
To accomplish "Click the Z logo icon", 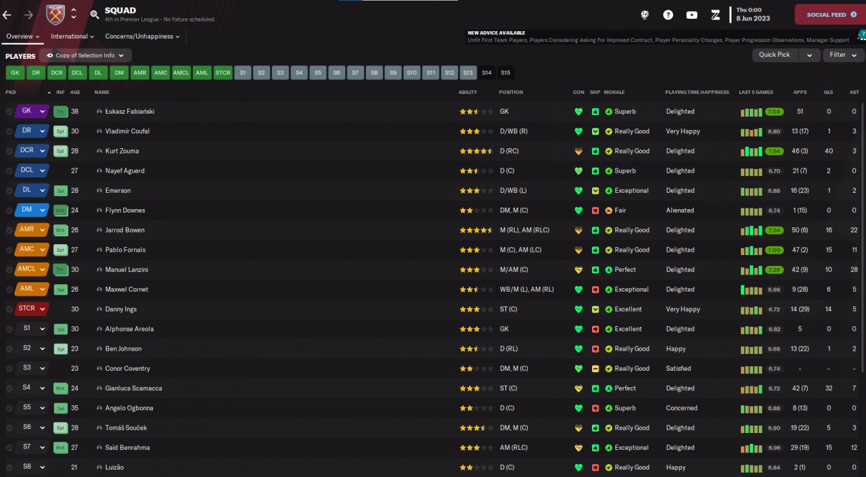I will (x=715, y=15).
